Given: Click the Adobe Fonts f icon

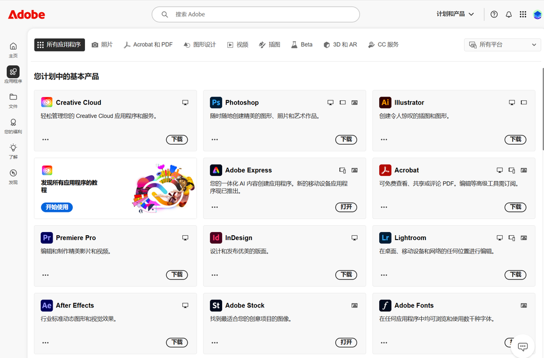Looking at the screenshot, I should click(x=385, y=305).
